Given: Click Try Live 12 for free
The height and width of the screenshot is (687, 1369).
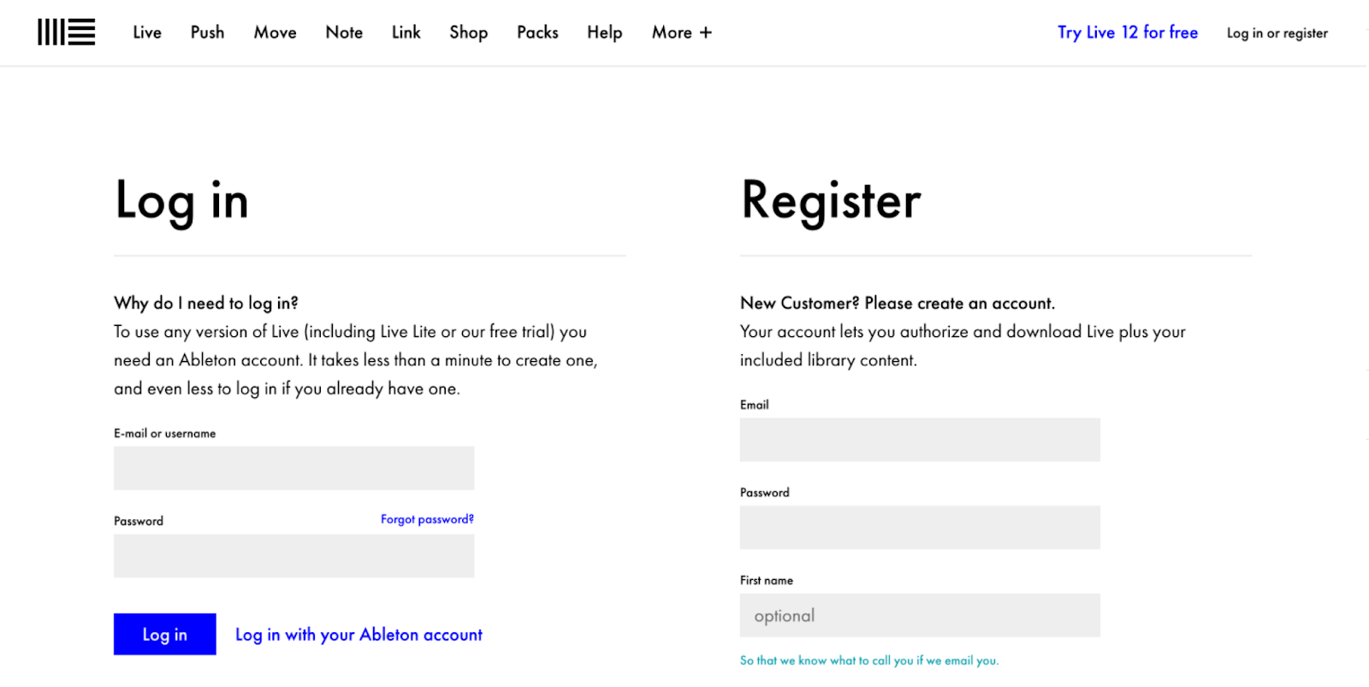Looking at the screenshot, I should point(1127,33).
